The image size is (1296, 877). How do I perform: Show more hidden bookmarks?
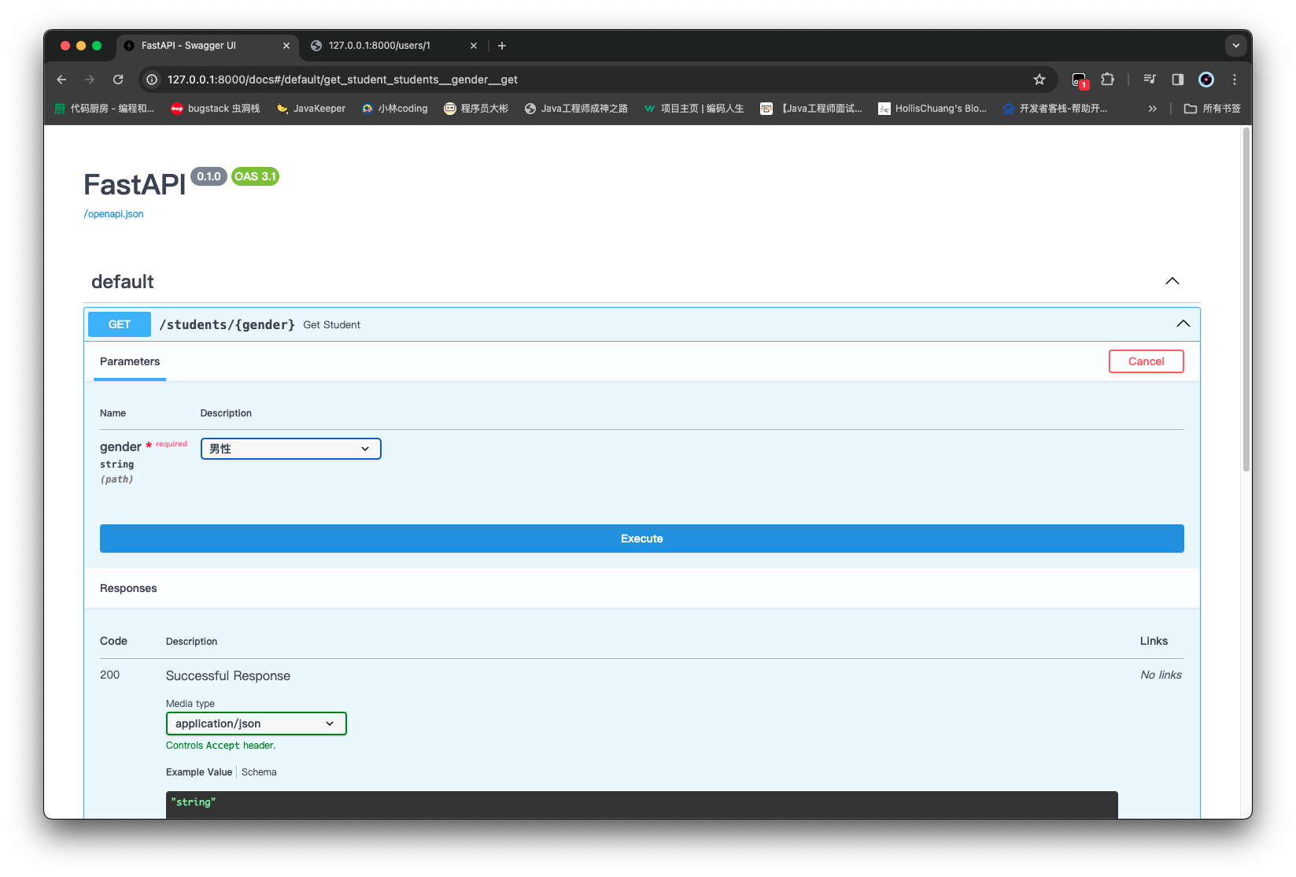1153,109
